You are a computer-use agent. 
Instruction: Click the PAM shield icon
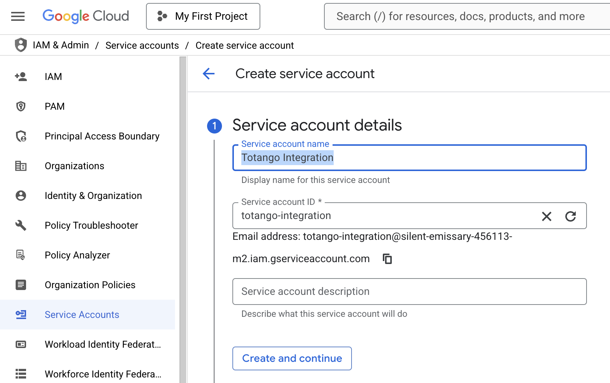point(21,106)
